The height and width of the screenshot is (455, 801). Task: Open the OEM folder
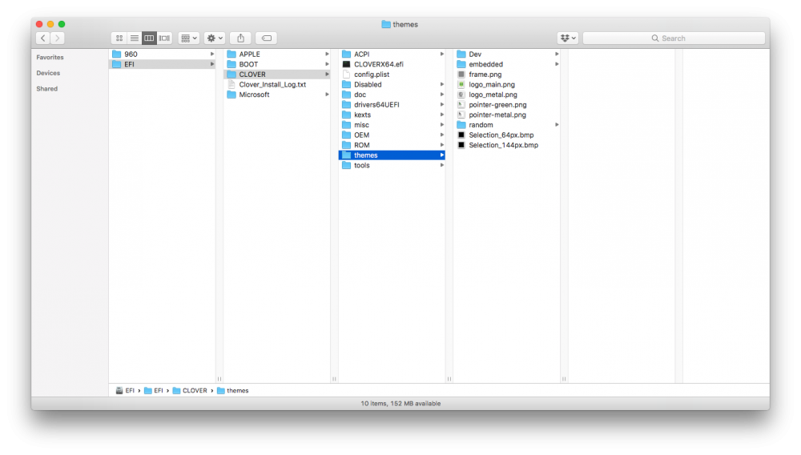(392, 135)
